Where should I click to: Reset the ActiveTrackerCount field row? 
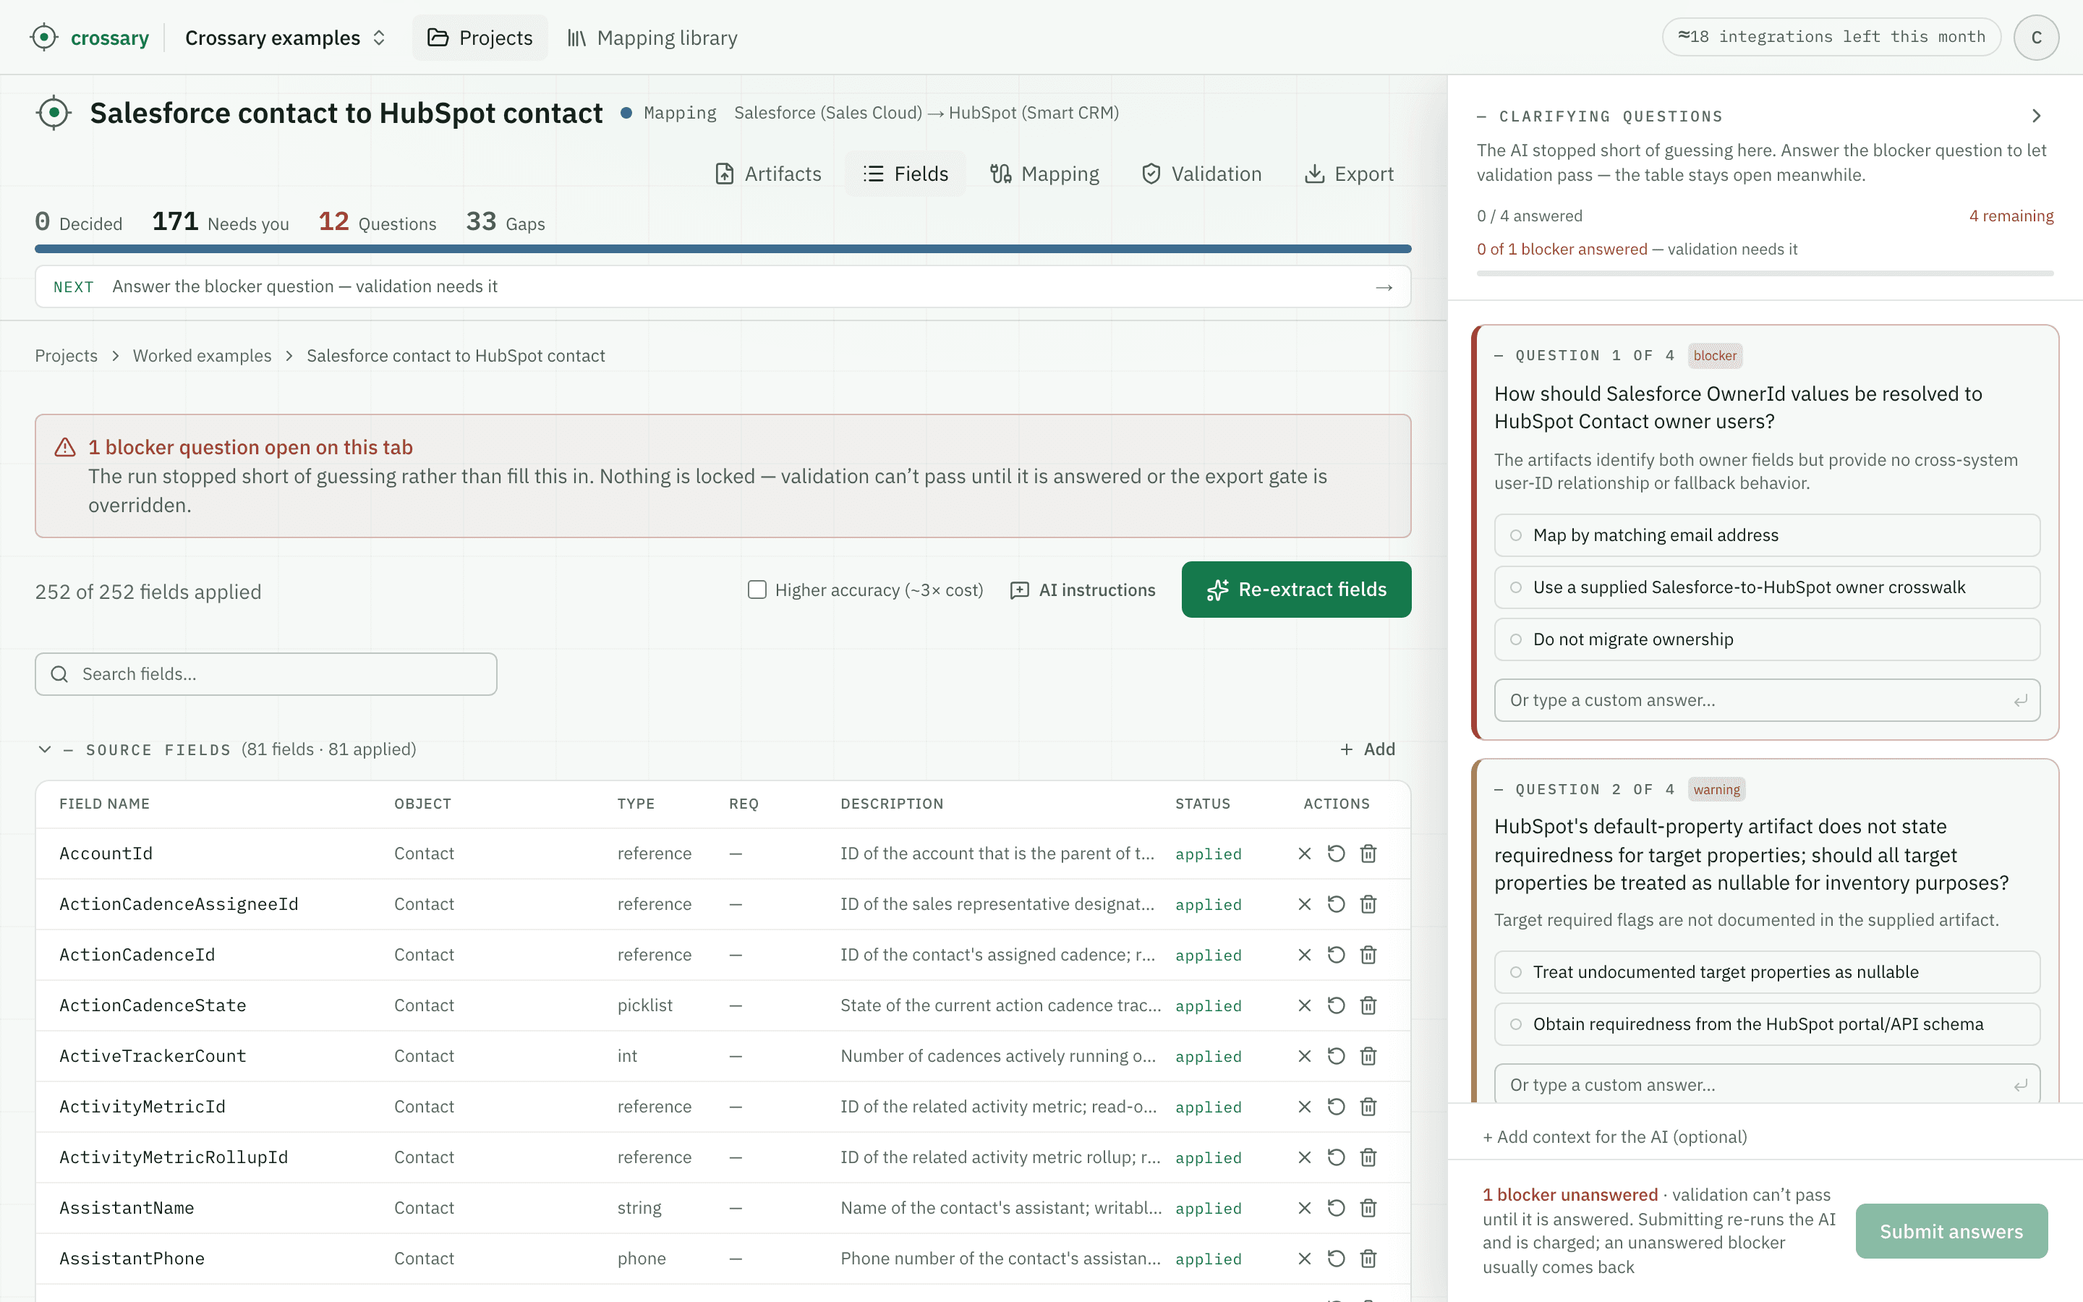pyautogui.click(x=1336, y=1057)
